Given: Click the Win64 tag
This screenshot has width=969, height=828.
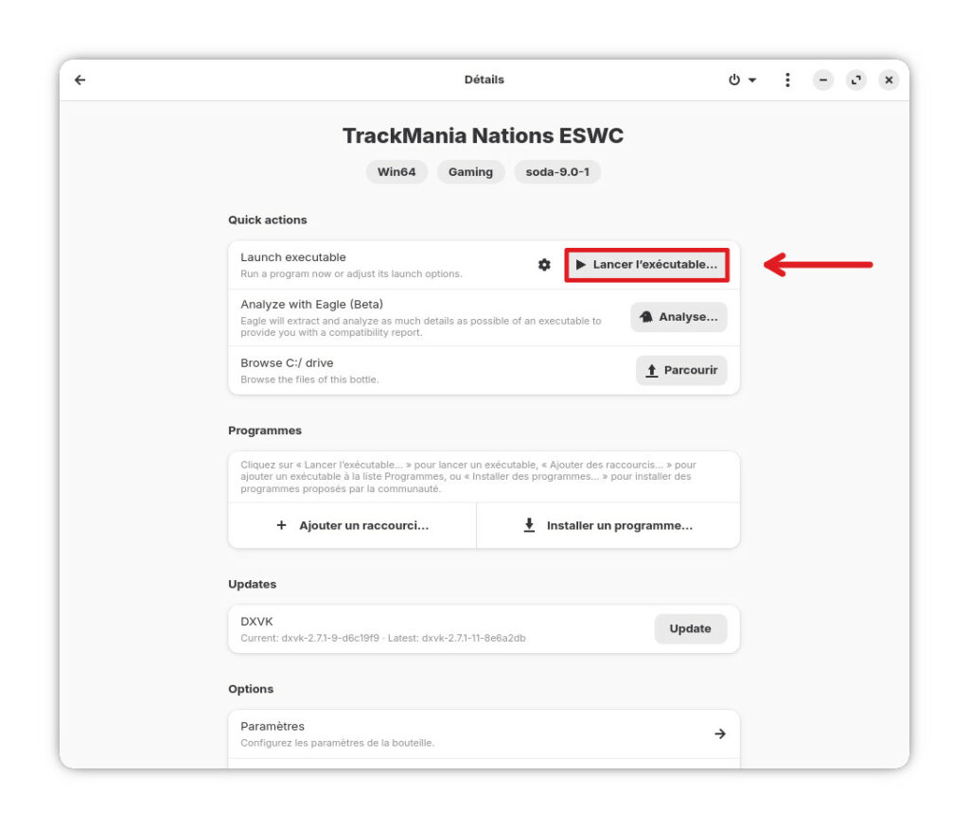Looking at the screenshot, I should (396, 172).
